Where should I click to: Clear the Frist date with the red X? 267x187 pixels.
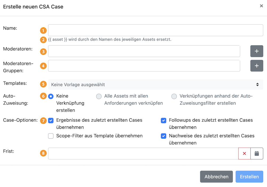[245, 153]
